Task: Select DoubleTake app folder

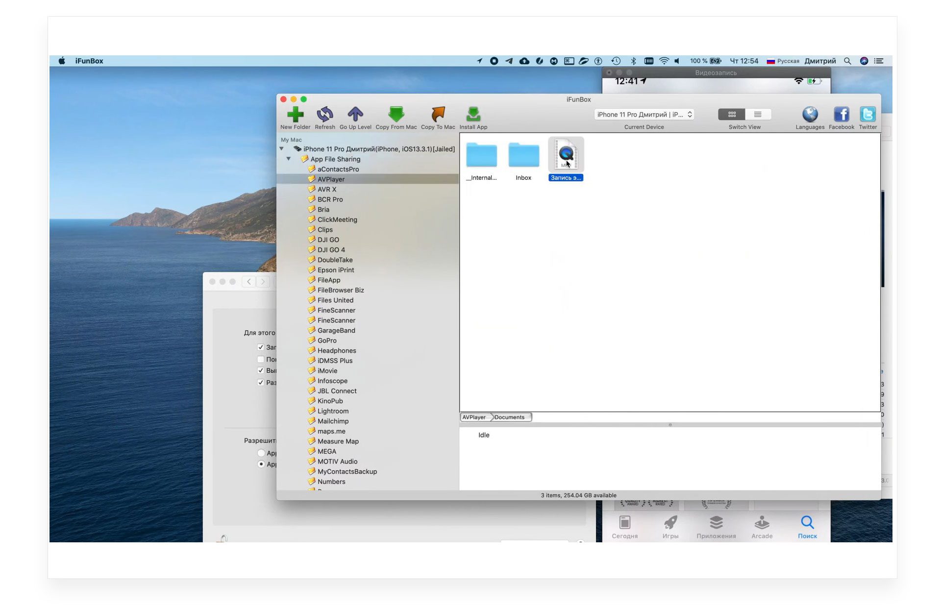Action: (x=335, y=260)
